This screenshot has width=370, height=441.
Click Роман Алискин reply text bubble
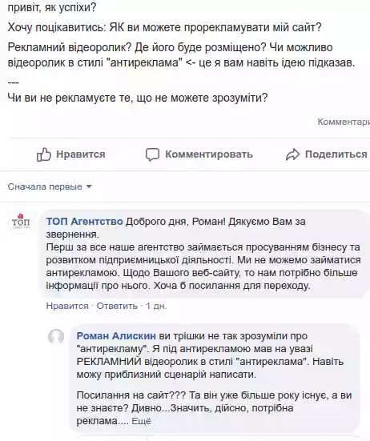click(215, 379)
